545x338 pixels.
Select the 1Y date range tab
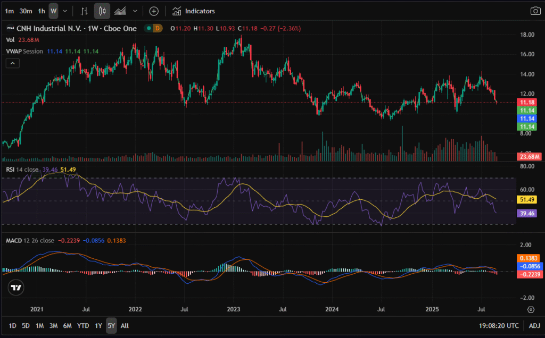[98, 325]
